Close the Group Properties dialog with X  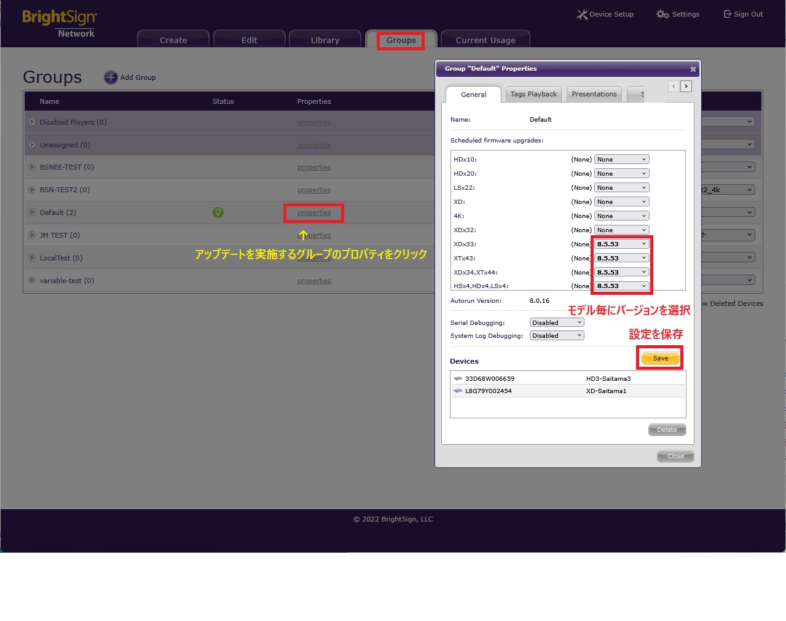693,69
